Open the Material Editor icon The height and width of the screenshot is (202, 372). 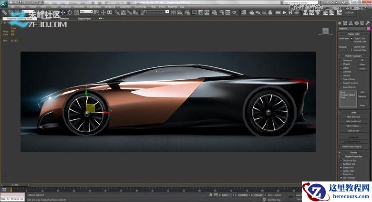point(214,12)
